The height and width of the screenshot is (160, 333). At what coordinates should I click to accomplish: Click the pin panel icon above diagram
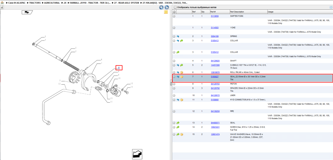2,7
